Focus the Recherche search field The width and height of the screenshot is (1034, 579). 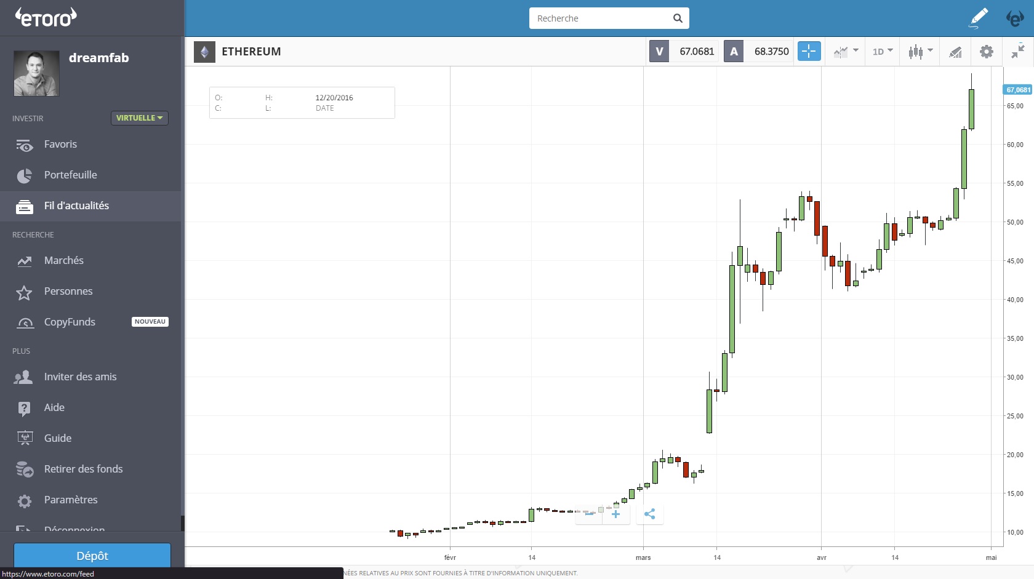tap(602, 18)
